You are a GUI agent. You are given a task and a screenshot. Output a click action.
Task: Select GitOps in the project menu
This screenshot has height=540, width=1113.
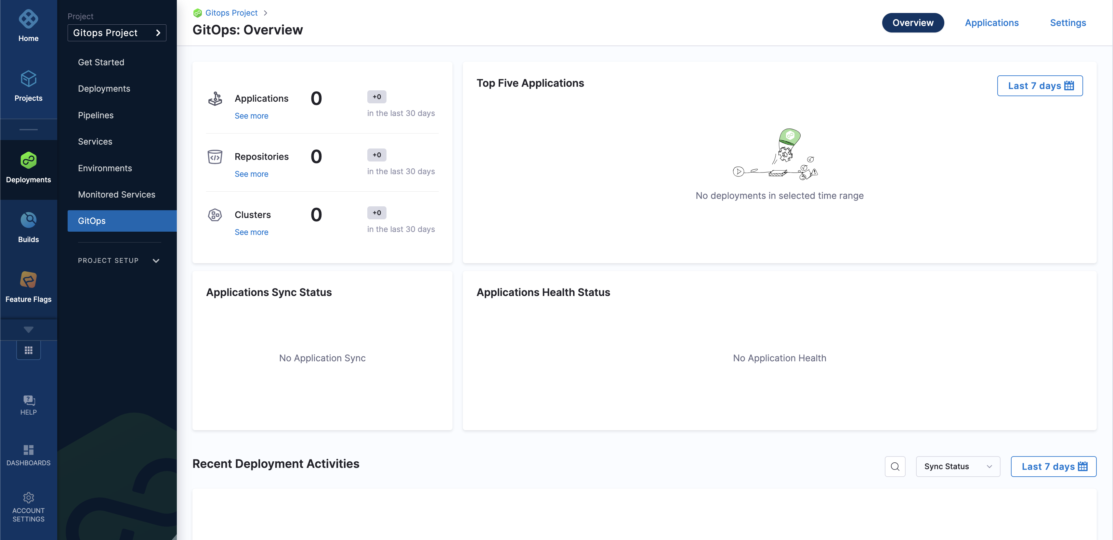click(92, 221)
